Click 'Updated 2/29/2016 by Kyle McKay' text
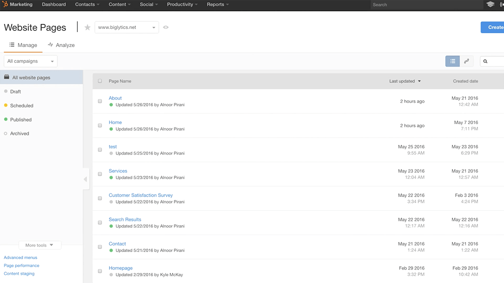504x283 pixels. click(149, 275)
